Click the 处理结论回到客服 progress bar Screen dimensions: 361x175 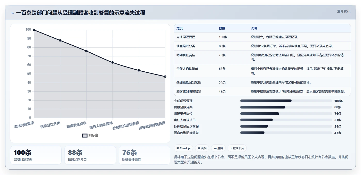[286, 126]
